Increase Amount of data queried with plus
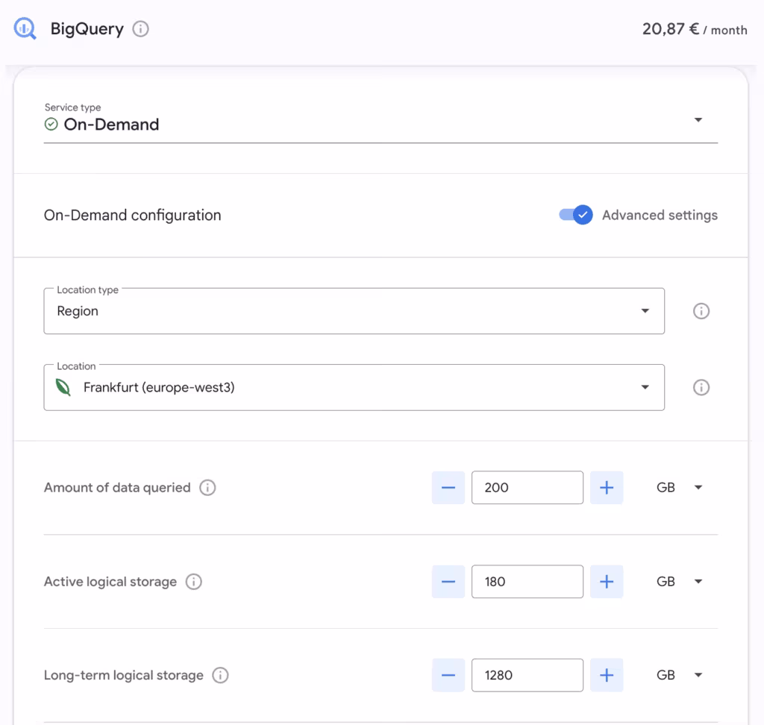 [607, 488]
